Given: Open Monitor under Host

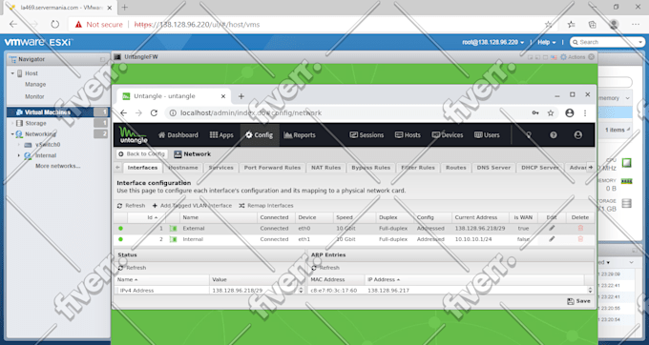Looking at the screenshot, I should click(x=34, y=96).
